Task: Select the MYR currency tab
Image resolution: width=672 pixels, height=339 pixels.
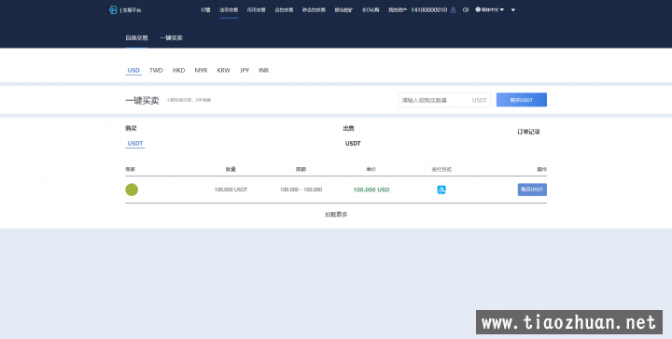Action: 201,70
